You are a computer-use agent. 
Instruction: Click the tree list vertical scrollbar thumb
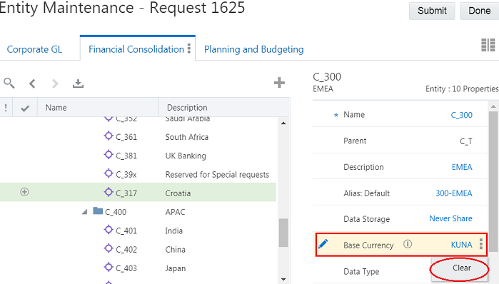283,233
